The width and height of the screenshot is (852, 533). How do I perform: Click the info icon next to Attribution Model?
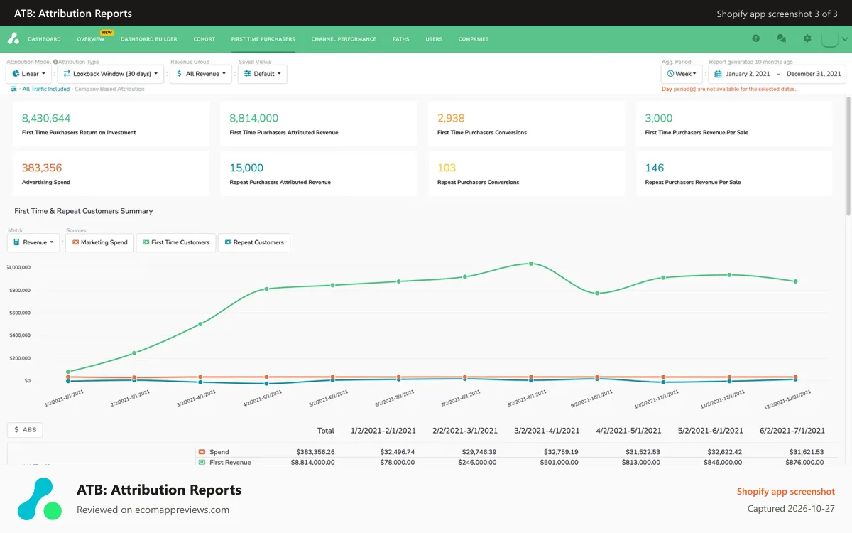click(x=55, y=62)
